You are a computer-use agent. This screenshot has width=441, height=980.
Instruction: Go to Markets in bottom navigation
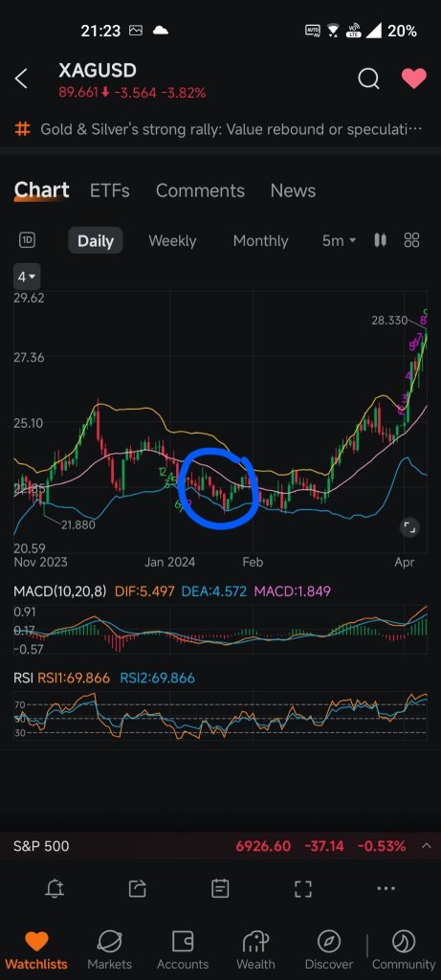(x=109, y=950)
